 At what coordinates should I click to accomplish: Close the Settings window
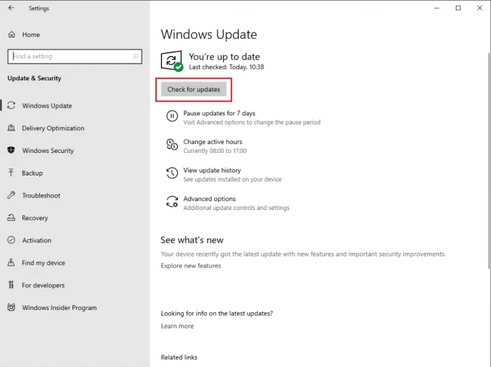[479, 8]
